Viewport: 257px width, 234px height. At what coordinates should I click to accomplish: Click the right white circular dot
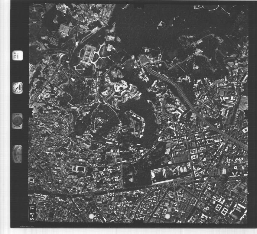click(x=168, y=216)
